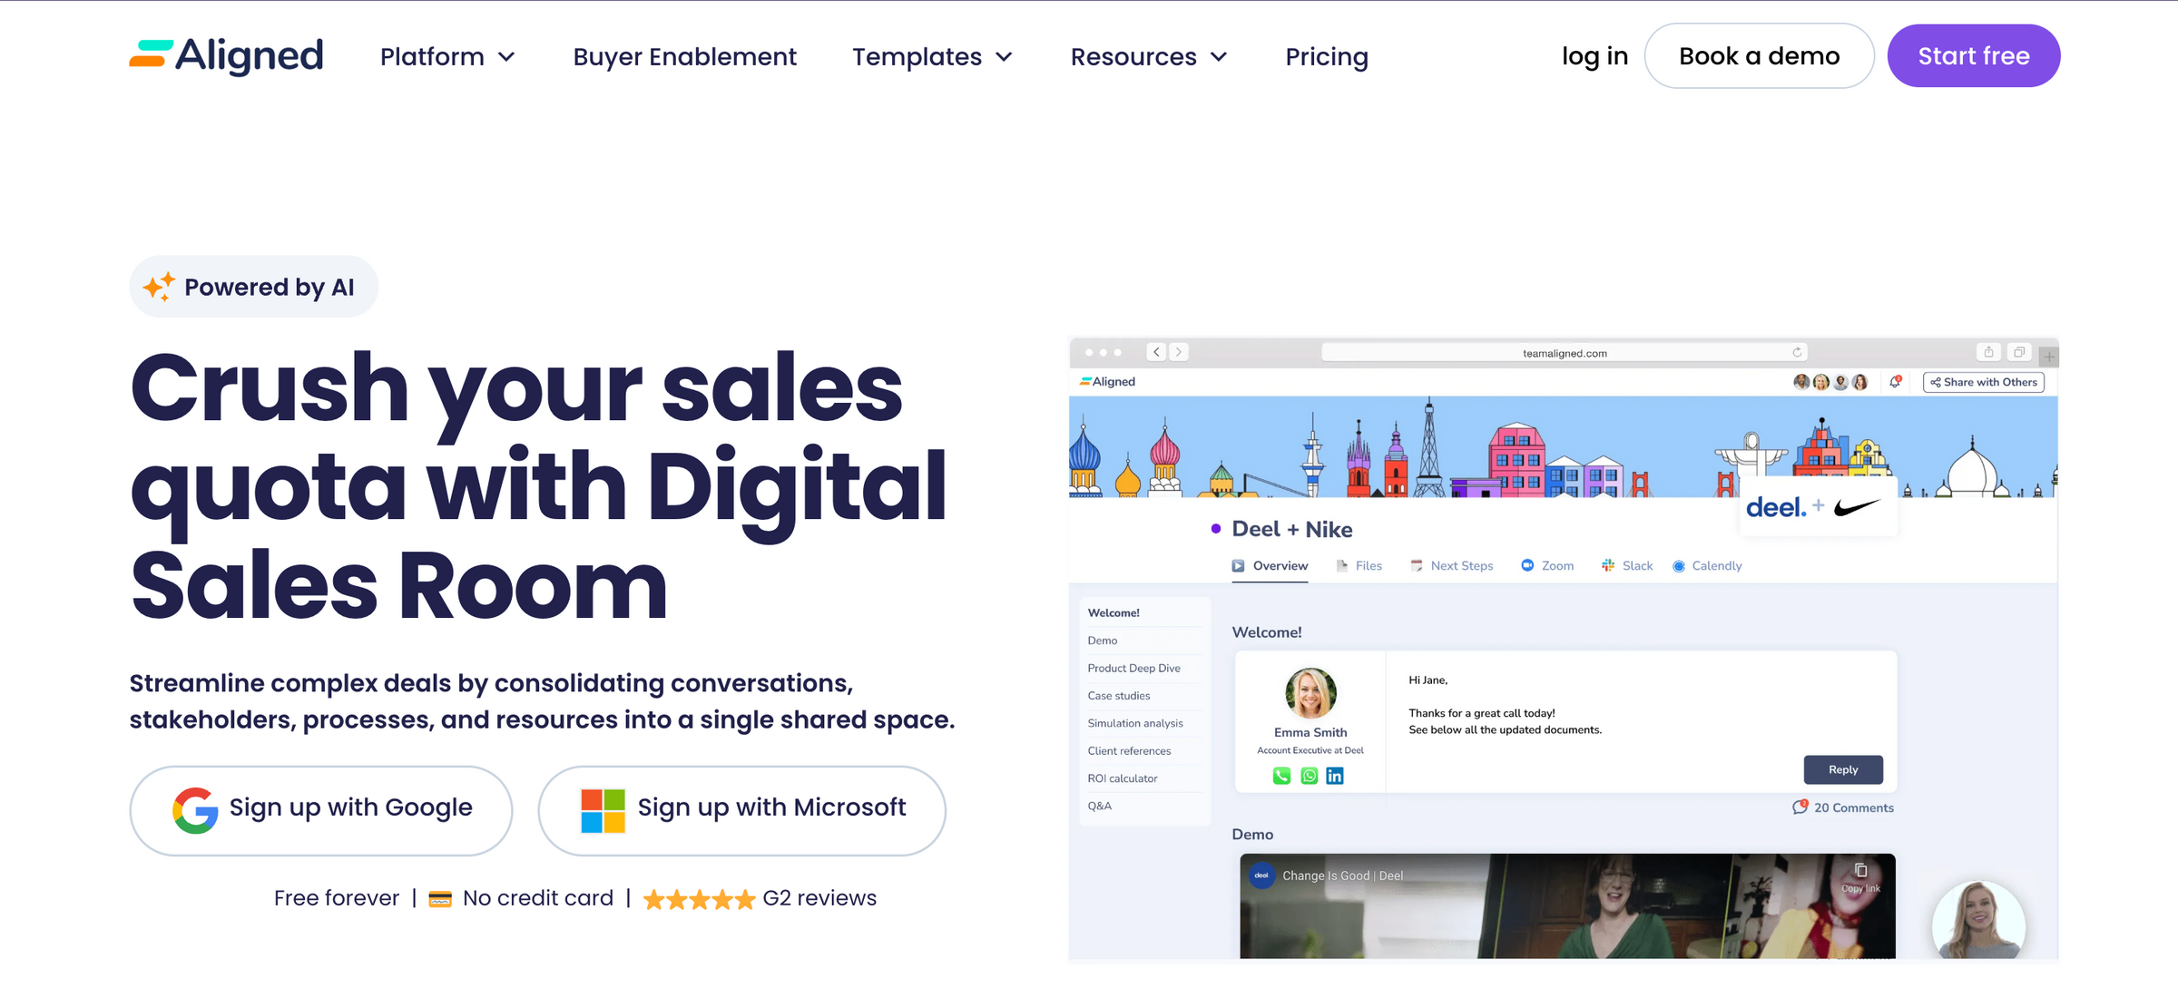This screenshot has height=988, width=2178.
Task: Select the Files tab
Action: point(1359,565)
